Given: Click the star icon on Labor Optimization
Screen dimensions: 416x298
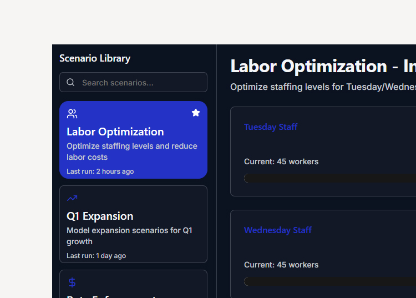Looking at the screenshot, I should (196, 113).
